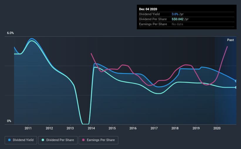
Task: Click the 2013 x-axis label
Action: [70, 128]
